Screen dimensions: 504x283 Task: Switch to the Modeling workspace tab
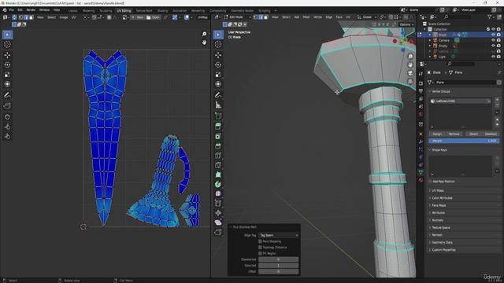(x=88, y=10)
